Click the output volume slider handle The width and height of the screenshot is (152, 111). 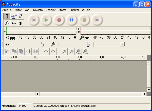coord(42,45)
